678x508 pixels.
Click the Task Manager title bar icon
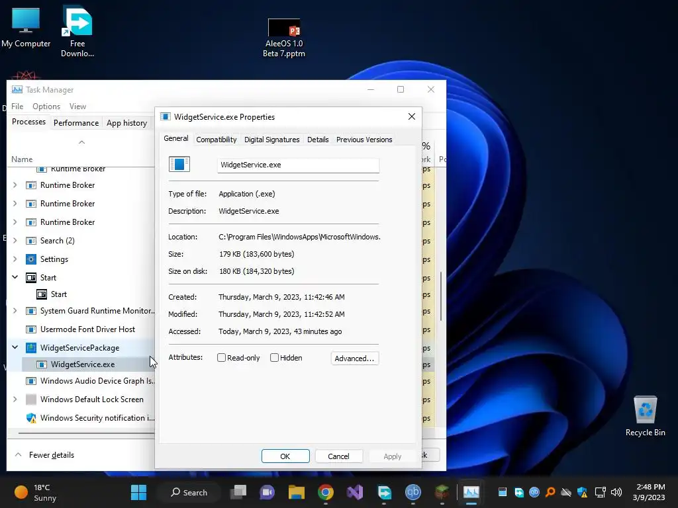click(17, 90)
